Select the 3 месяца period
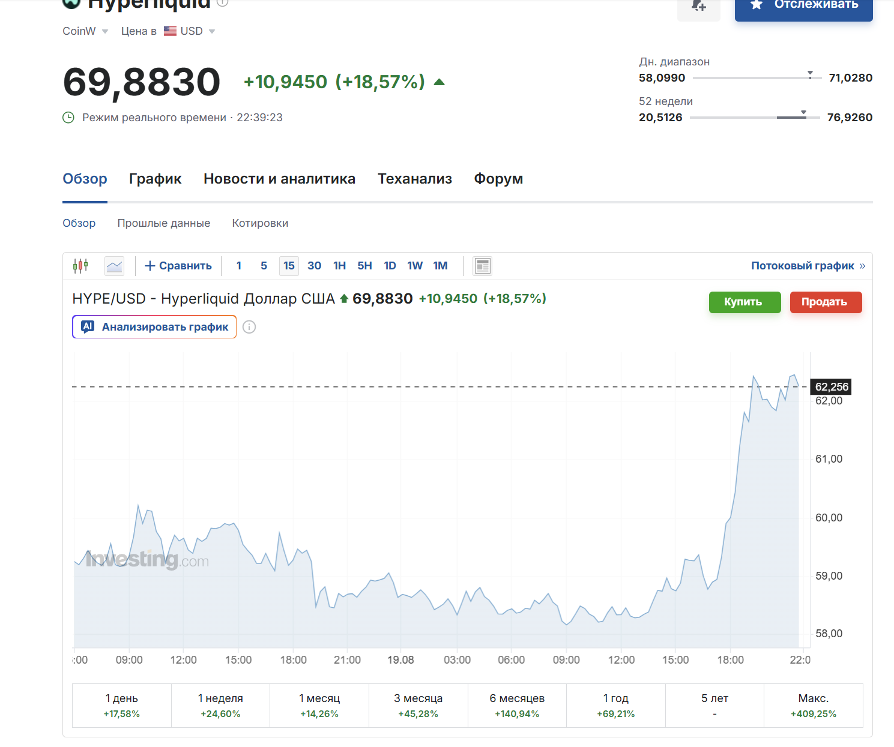Screen dimensions: 894x747 click(x=418, y=706)
